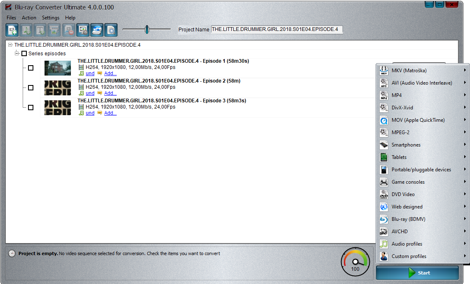This screenshot has height=284, width=470.
Task: Click the Project Name input field
Action: (277, 29)
